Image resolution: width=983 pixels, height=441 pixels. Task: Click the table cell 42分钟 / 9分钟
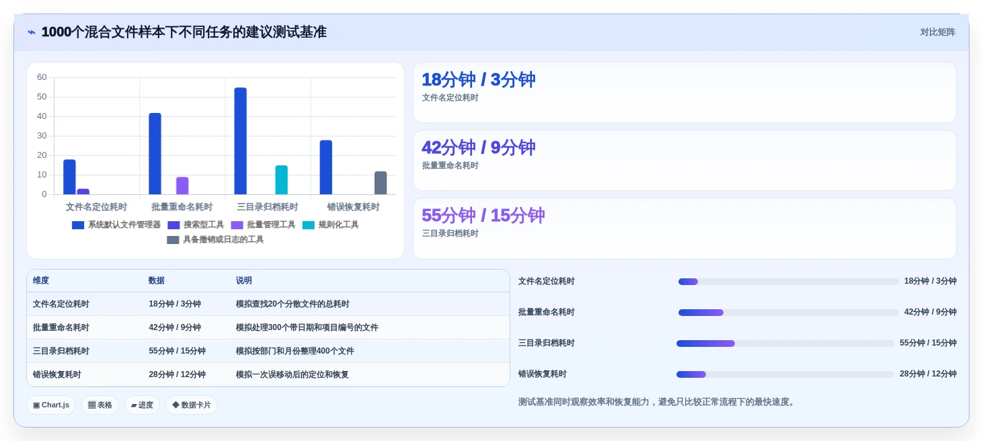(175, 328)
